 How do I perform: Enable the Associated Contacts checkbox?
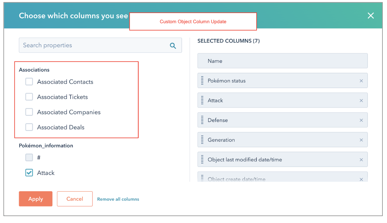point(29,82)
